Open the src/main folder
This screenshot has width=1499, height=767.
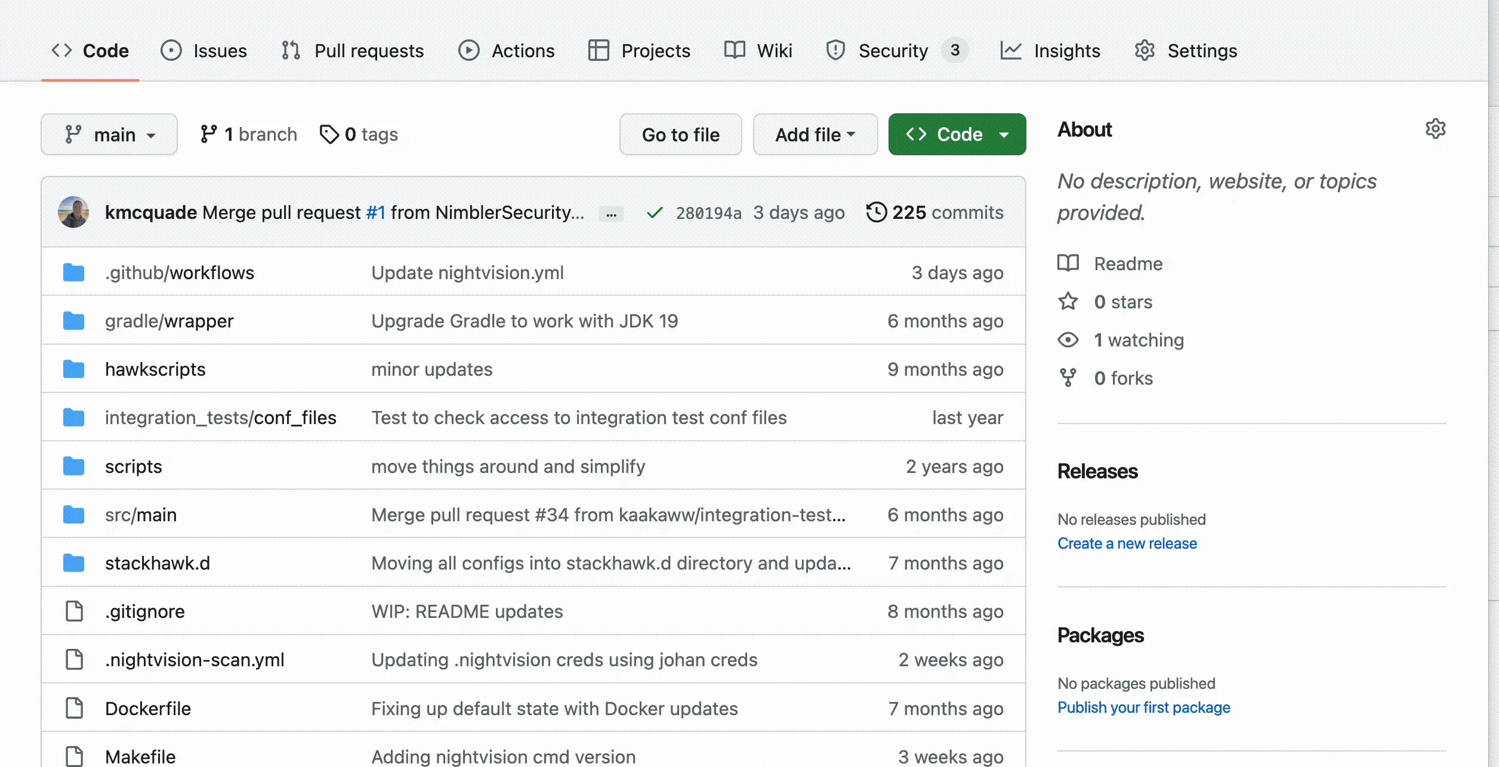[x=141, y=515]
